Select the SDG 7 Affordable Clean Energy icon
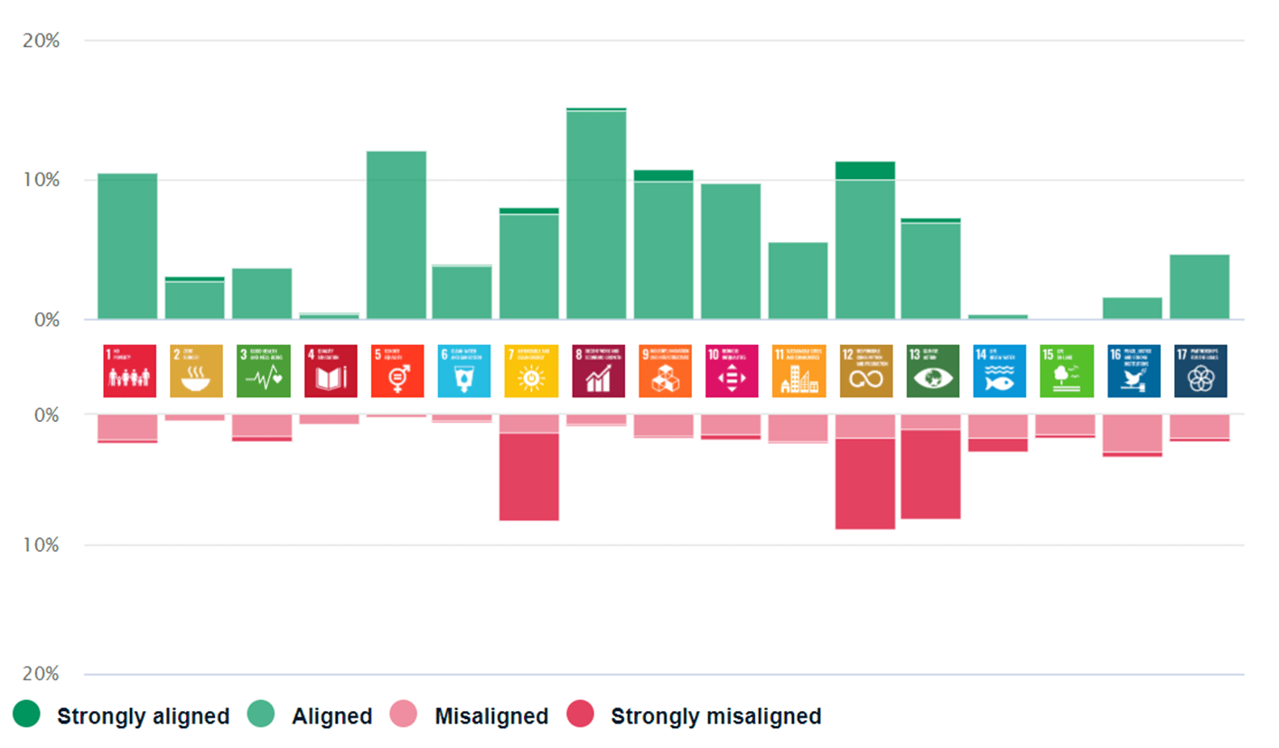 (529, 370)
